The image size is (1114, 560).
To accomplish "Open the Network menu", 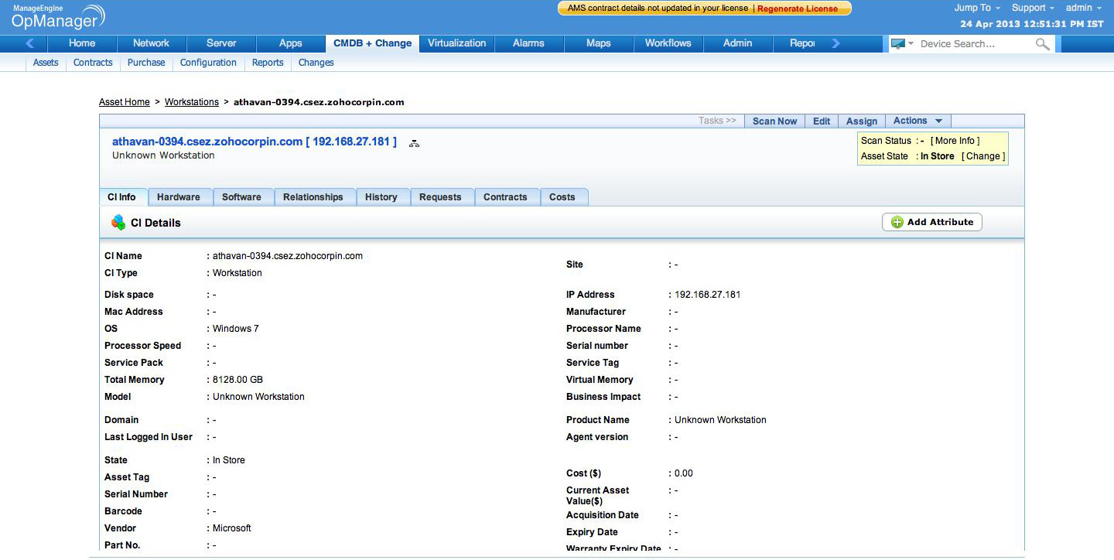I will coord(151,43).
